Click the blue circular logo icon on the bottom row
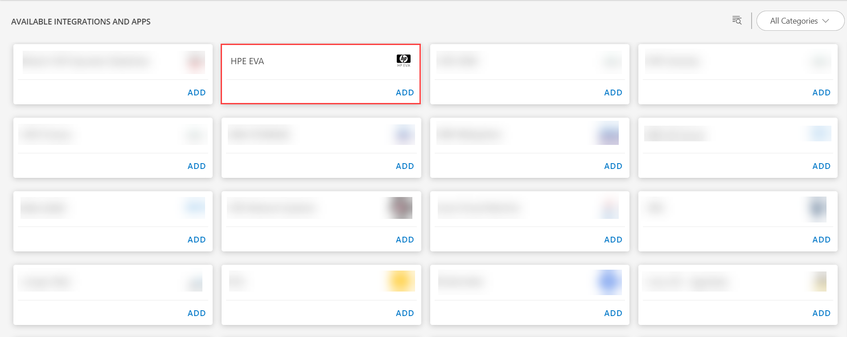This screenshot has width=847, height=337. point(608,281)
